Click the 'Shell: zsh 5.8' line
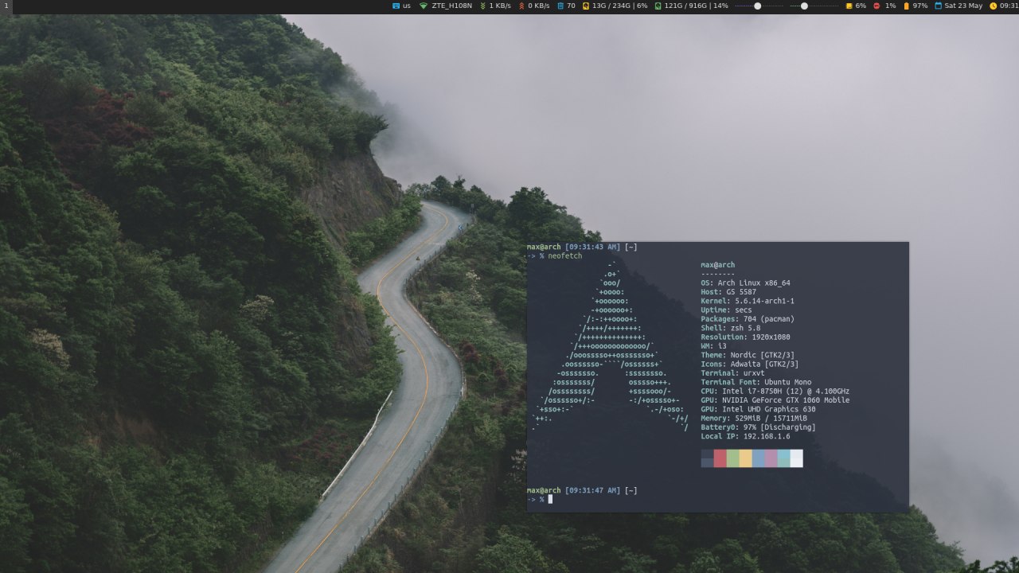Viewport: 1019px width, 573px height. click(731, 328)
